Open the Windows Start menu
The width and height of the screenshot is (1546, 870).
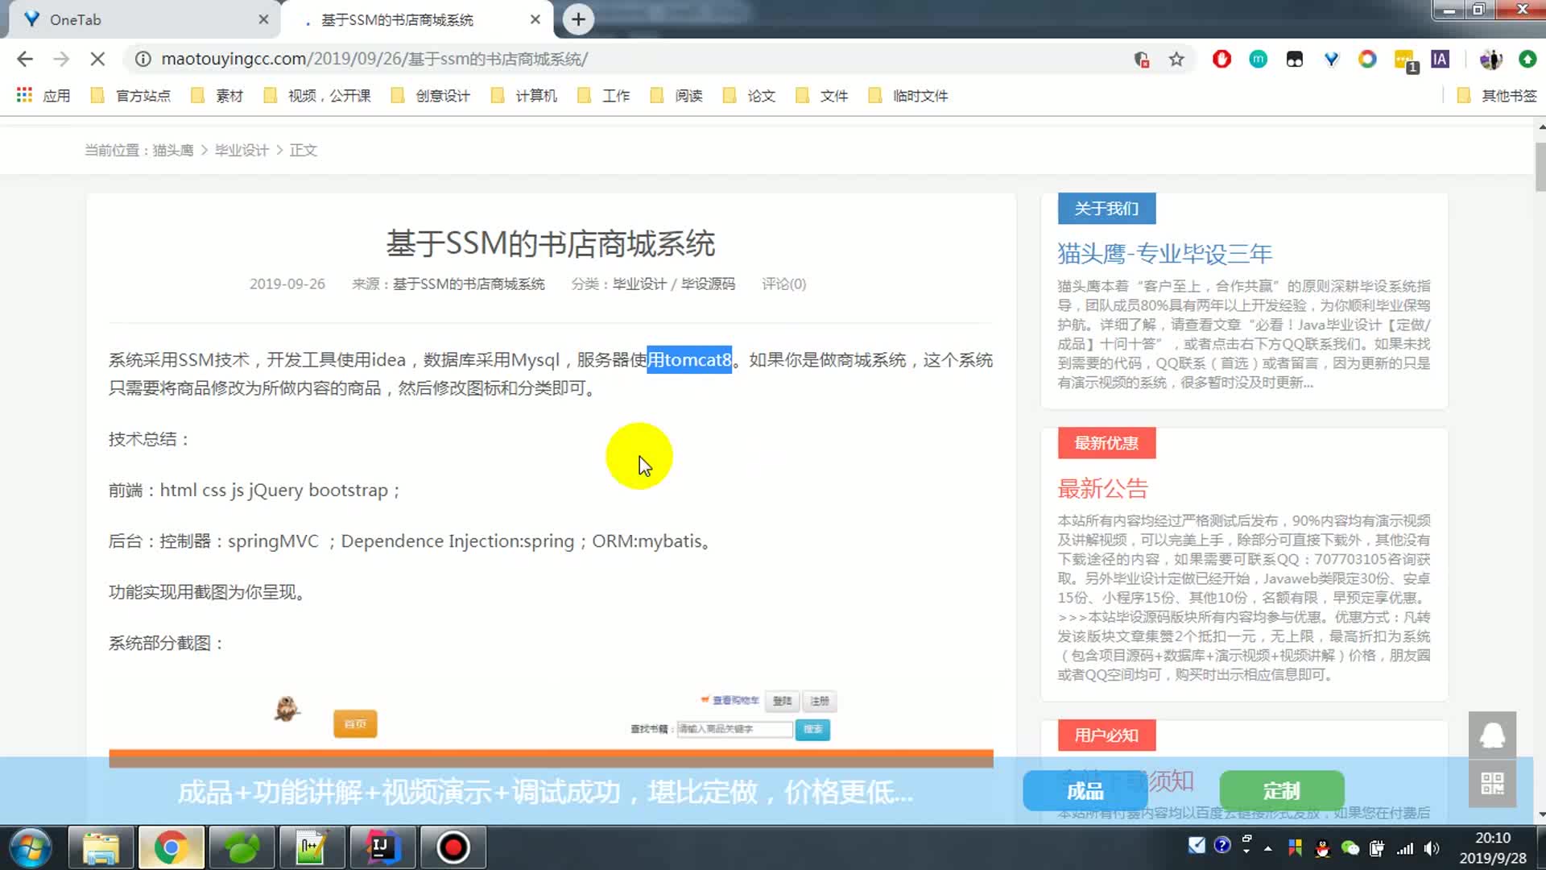(x=31, y=847)
